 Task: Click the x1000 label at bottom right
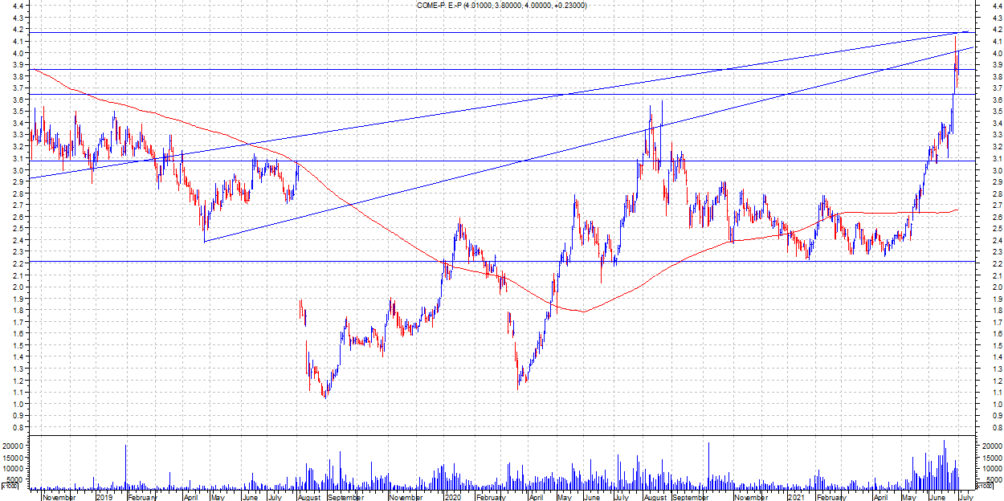tap(984, 487)
